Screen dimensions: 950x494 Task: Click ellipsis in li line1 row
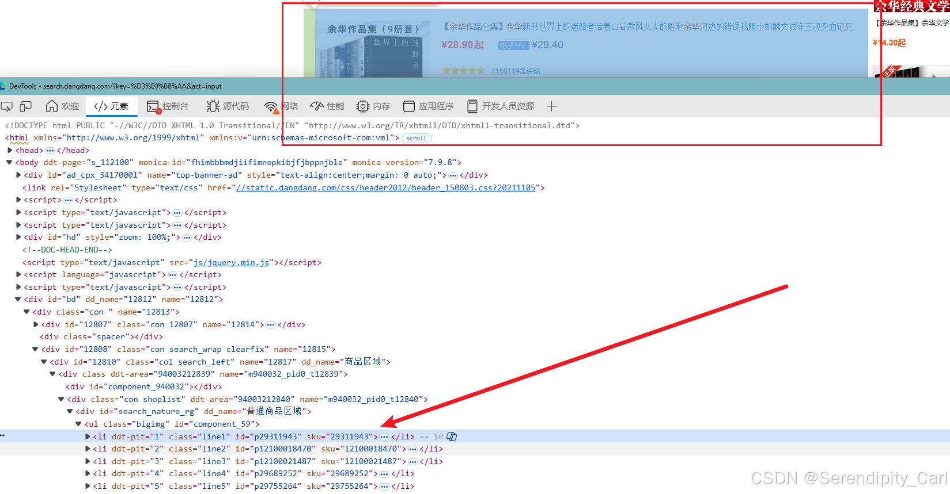pyautogui.click(x=384, y=437)
